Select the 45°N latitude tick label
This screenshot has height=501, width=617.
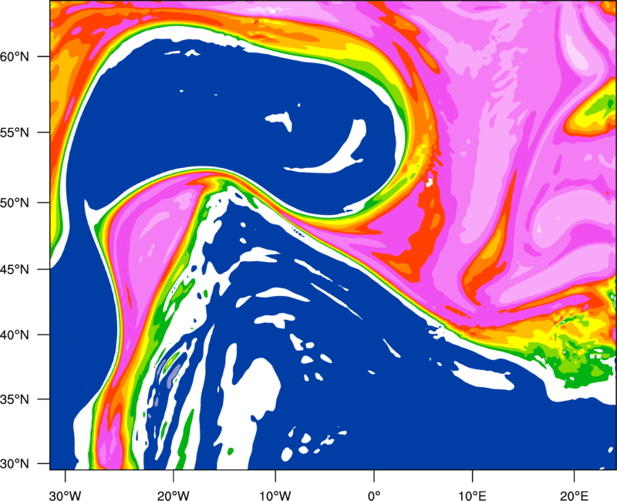pyautogui.click(x=15, y=269)
